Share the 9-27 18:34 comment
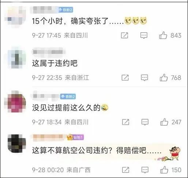The height and width of the screenshot is (178, 188). coord(125,122)
